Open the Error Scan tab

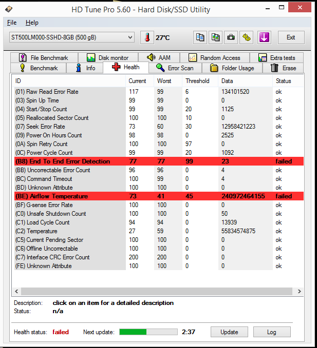(x=175, y=68)
